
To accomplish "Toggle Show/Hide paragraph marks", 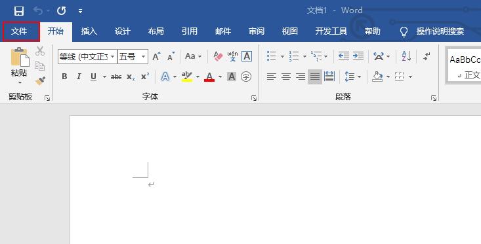I will [x=427, y=56].
